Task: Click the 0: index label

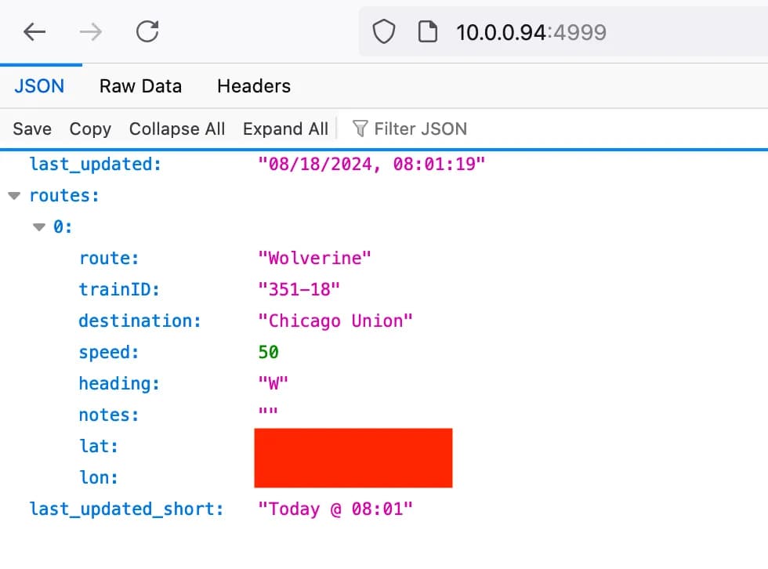Action: [x=63, y=227]
